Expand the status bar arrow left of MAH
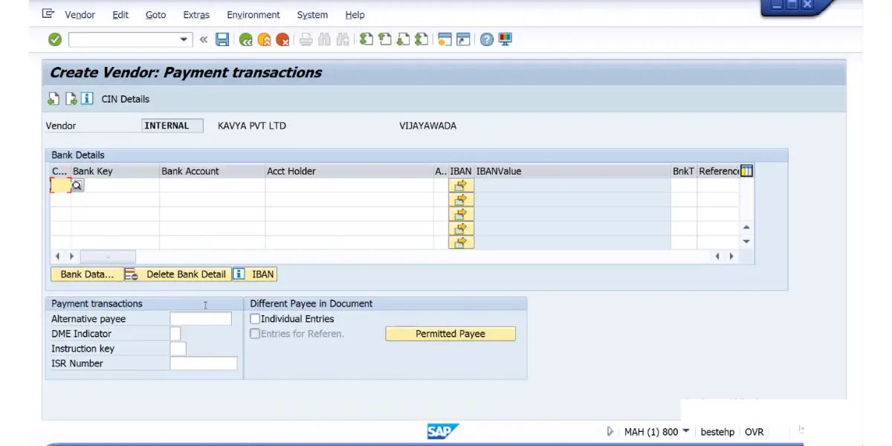Image resolution: width=892 pixels, height=446 pixels. pyautogui.click(x=610, y=431)
